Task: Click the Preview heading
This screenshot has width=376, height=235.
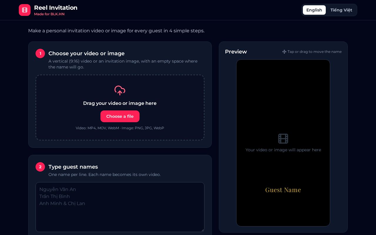Action: tap(236, 52)
